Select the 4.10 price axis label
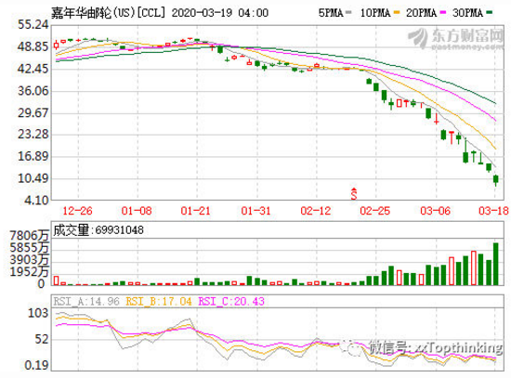 [x=36, y=201]
